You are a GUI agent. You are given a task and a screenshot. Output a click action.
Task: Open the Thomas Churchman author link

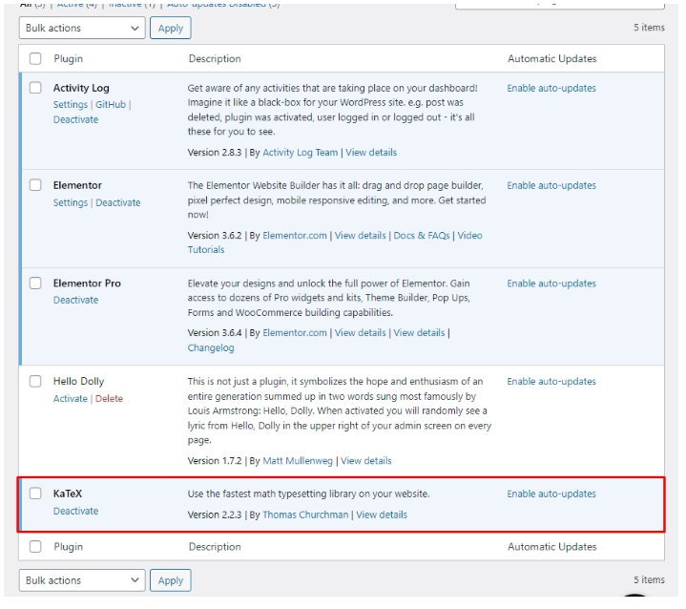pos(305,514)
